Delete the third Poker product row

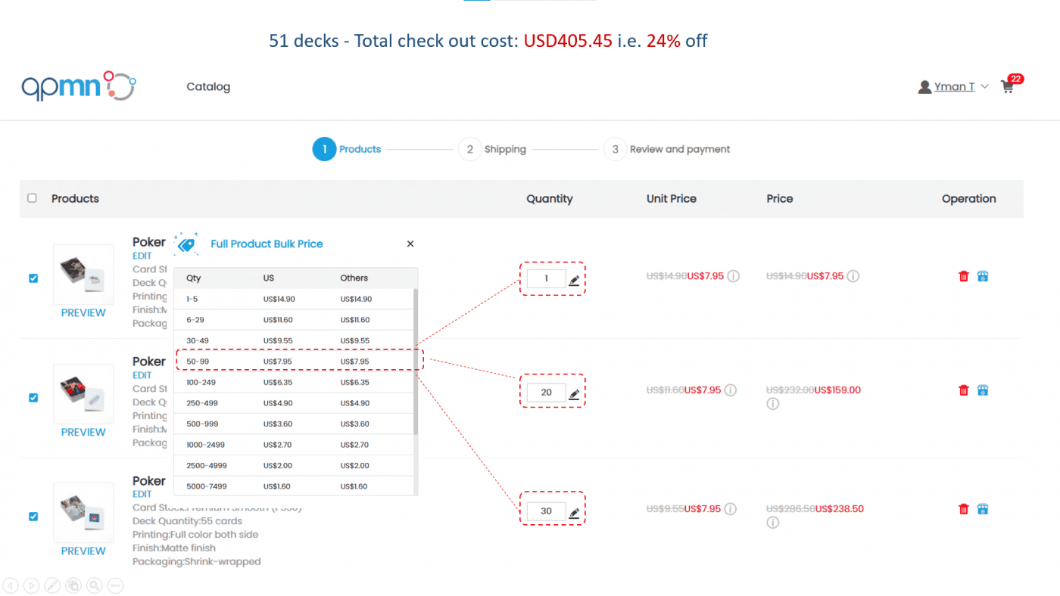pyautogui.click(x=963, y=509)
